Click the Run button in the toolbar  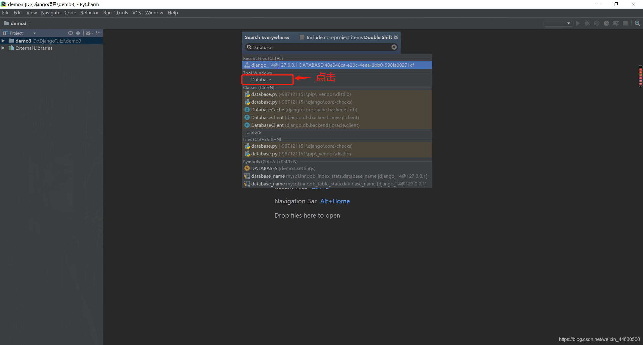point(578,23)
